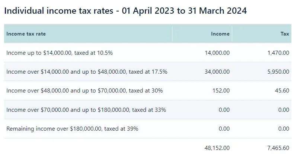Select the 1,470.00 tax value
Viewport: 294px width, 161px height.
[x=278, y=53]
